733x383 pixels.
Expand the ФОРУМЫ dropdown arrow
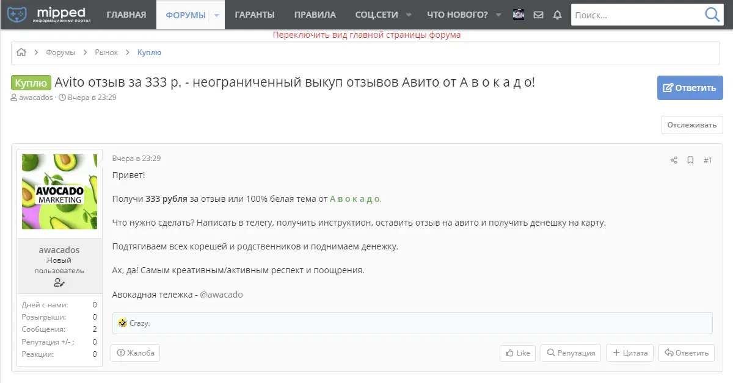click(x=216, y=15)
